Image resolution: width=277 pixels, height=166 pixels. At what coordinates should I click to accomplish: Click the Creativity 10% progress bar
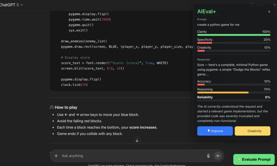tap(234, 51)
